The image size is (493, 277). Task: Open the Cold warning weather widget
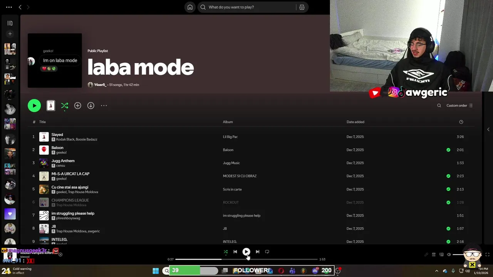coord(17,271)
